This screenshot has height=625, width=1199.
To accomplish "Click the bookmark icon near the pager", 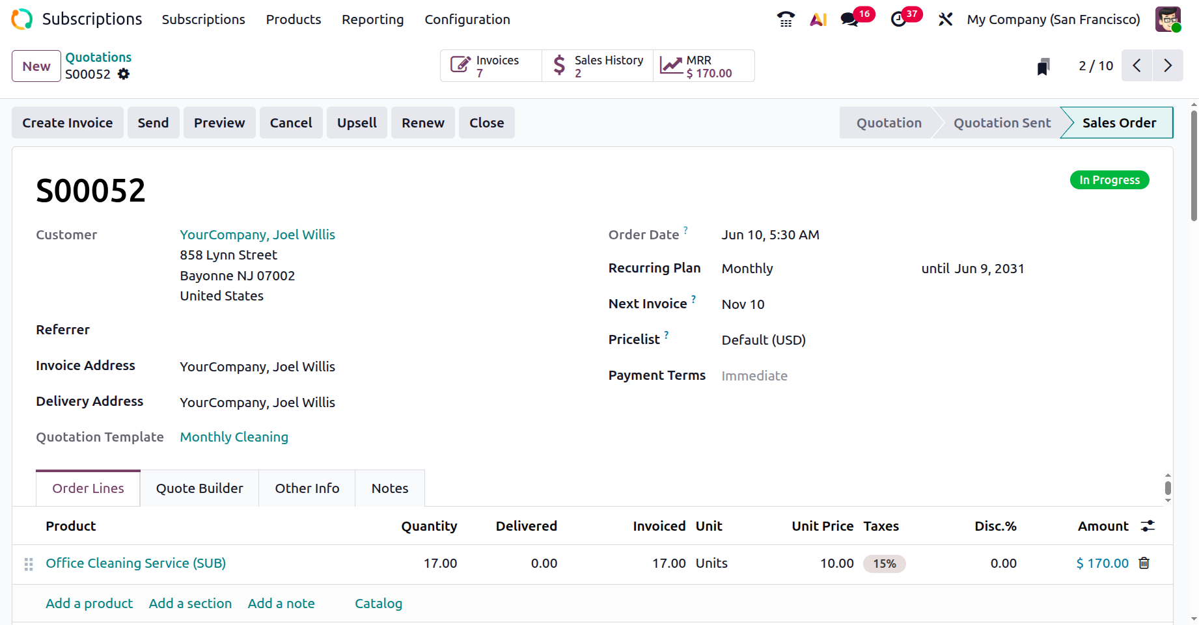I will pyautogui.click(x=1043, y=66).
